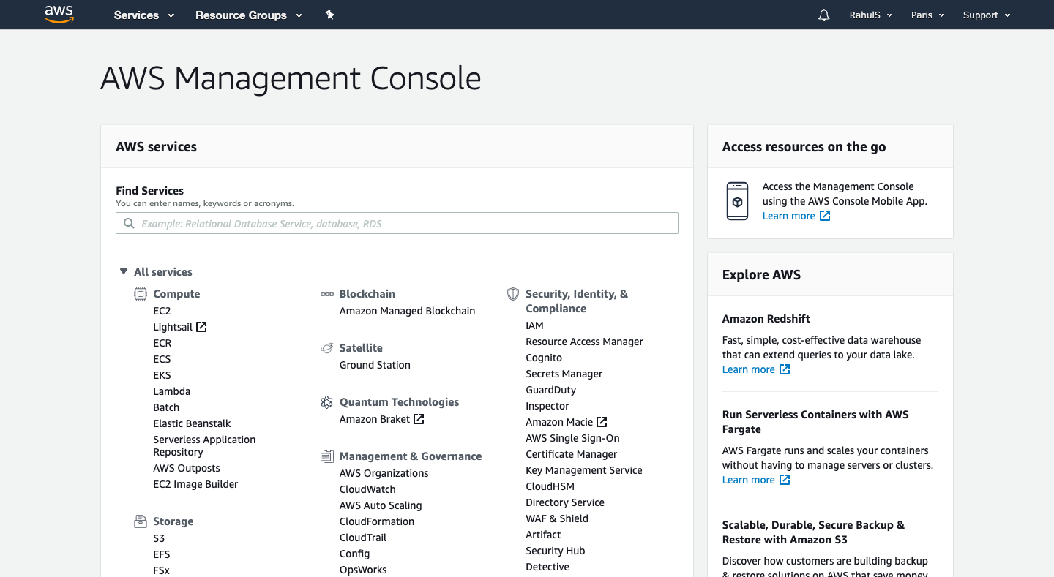The width and height of the screenshot is (1054, 577).
Task: Click the bell notifications icon
Action: [x=823, y=15]
